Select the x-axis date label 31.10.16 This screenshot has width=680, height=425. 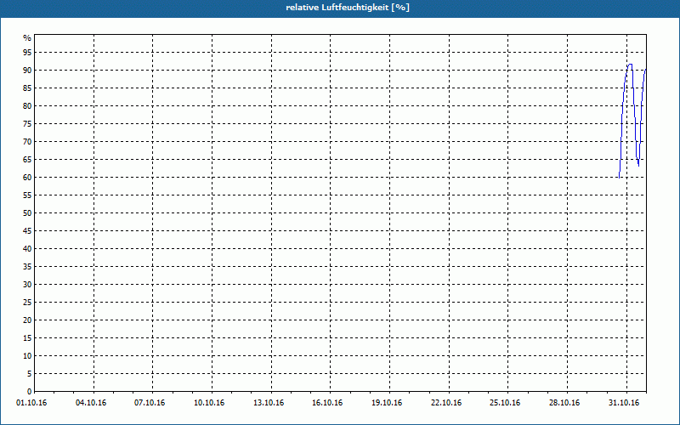pos(624,403)
